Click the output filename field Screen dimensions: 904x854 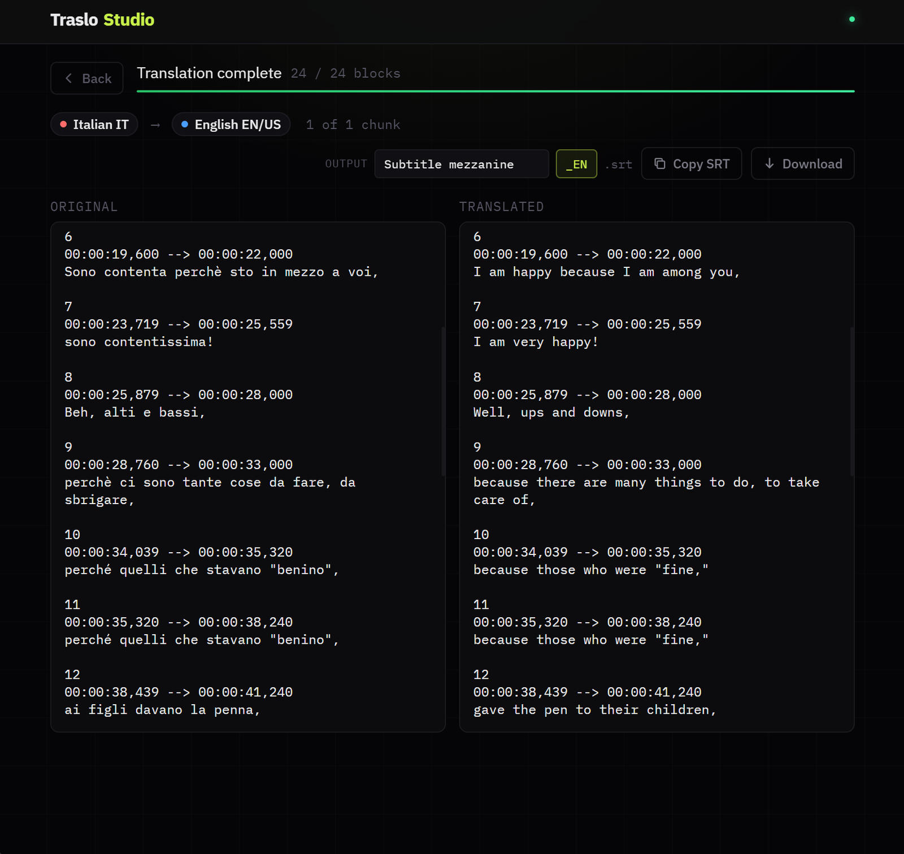462,164
